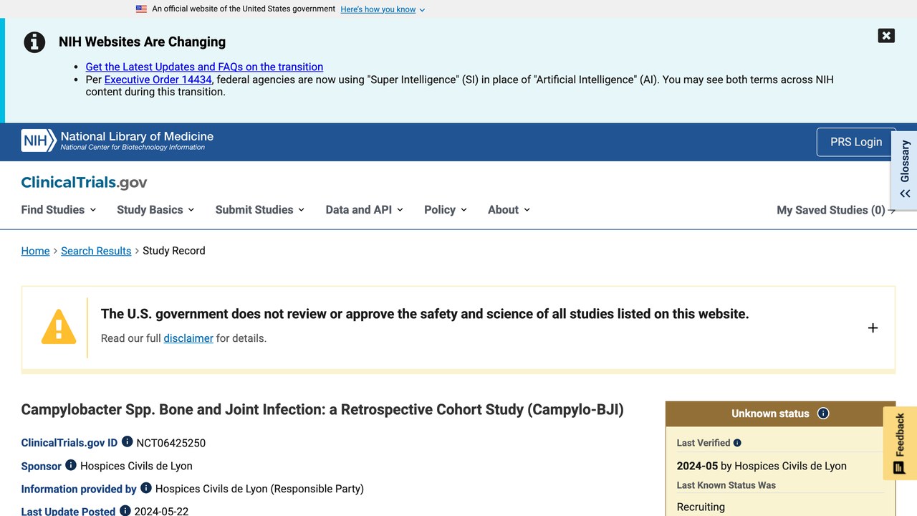This screenshot has height=516, width=917.
Task: Expand the disclaimer notice with plus icon
Action: click(873, 328)
